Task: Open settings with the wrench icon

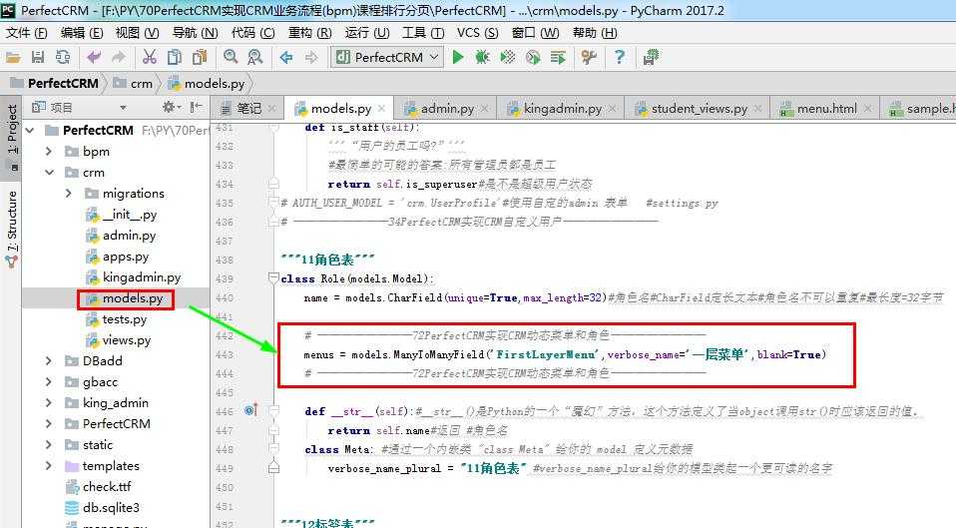Action: pyautogui.click(x=589, y=57)
